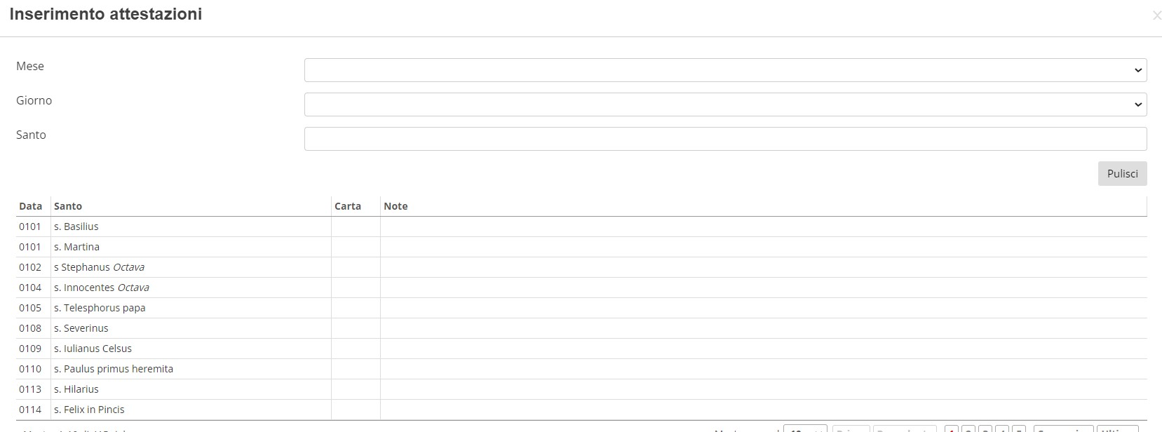The height and width of the screenshot is (432, 1162).
Task: Sort by the Data column header
Action: 31,206
